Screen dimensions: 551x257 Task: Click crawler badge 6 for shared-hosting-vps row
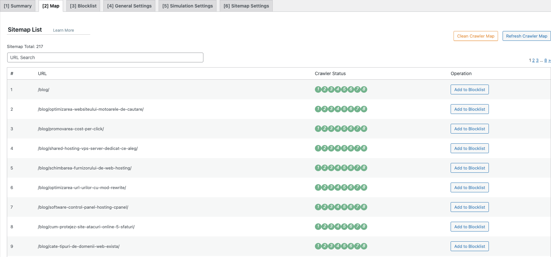pyautogui.click(x=351, y=148)
